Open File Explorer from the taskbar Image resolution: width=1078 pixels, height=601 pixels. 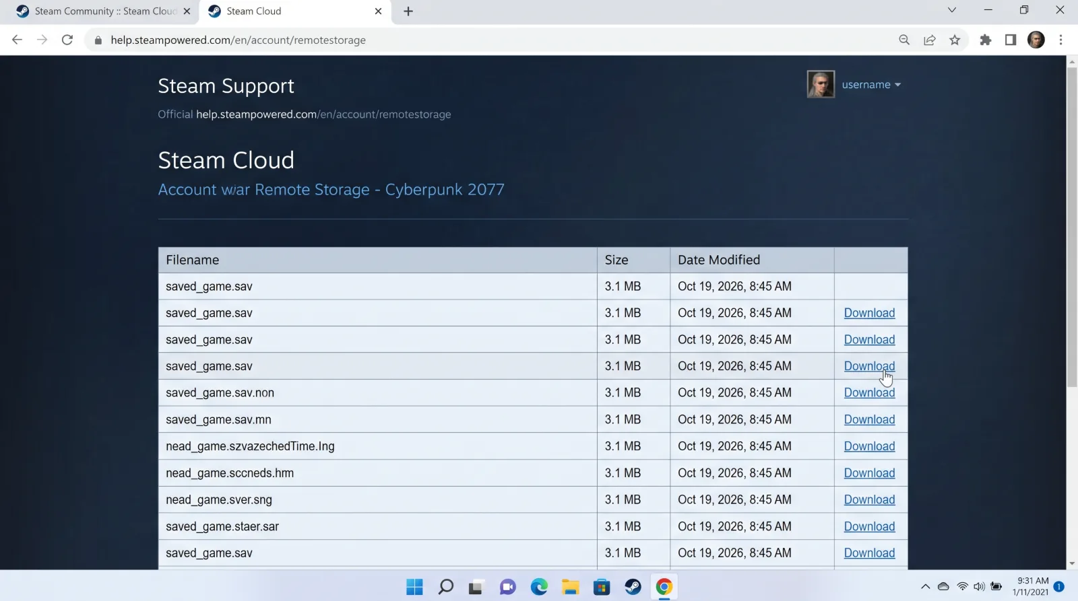(571, 587)
